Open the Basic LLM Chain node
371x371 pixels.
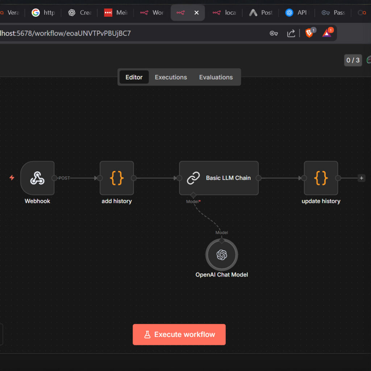point(219,178)
